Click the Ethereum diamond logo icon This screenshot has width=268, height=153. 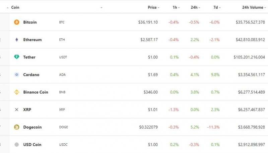[x=16, y=40]
